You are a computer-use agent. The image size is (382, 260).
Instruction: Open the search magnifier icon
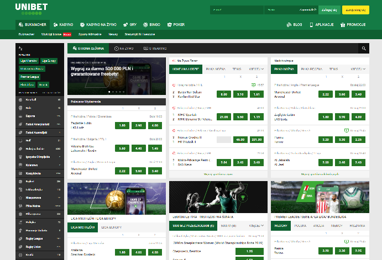(364, 49)
